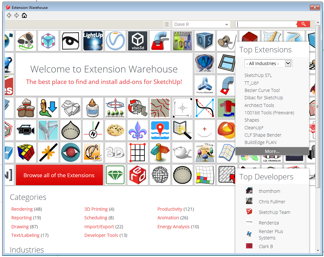Open the colored checkered cloth extension
The height and width of the screenshot is (257, 324).
[x=205, y=175]
